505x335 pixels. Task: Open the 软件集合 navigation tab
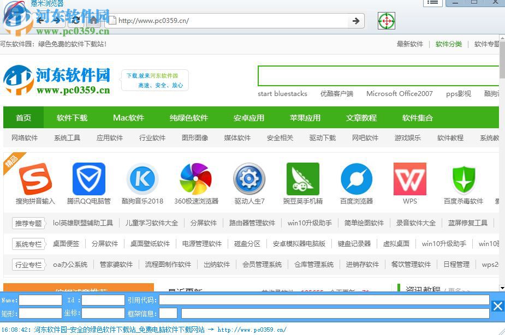coord(418,118)
